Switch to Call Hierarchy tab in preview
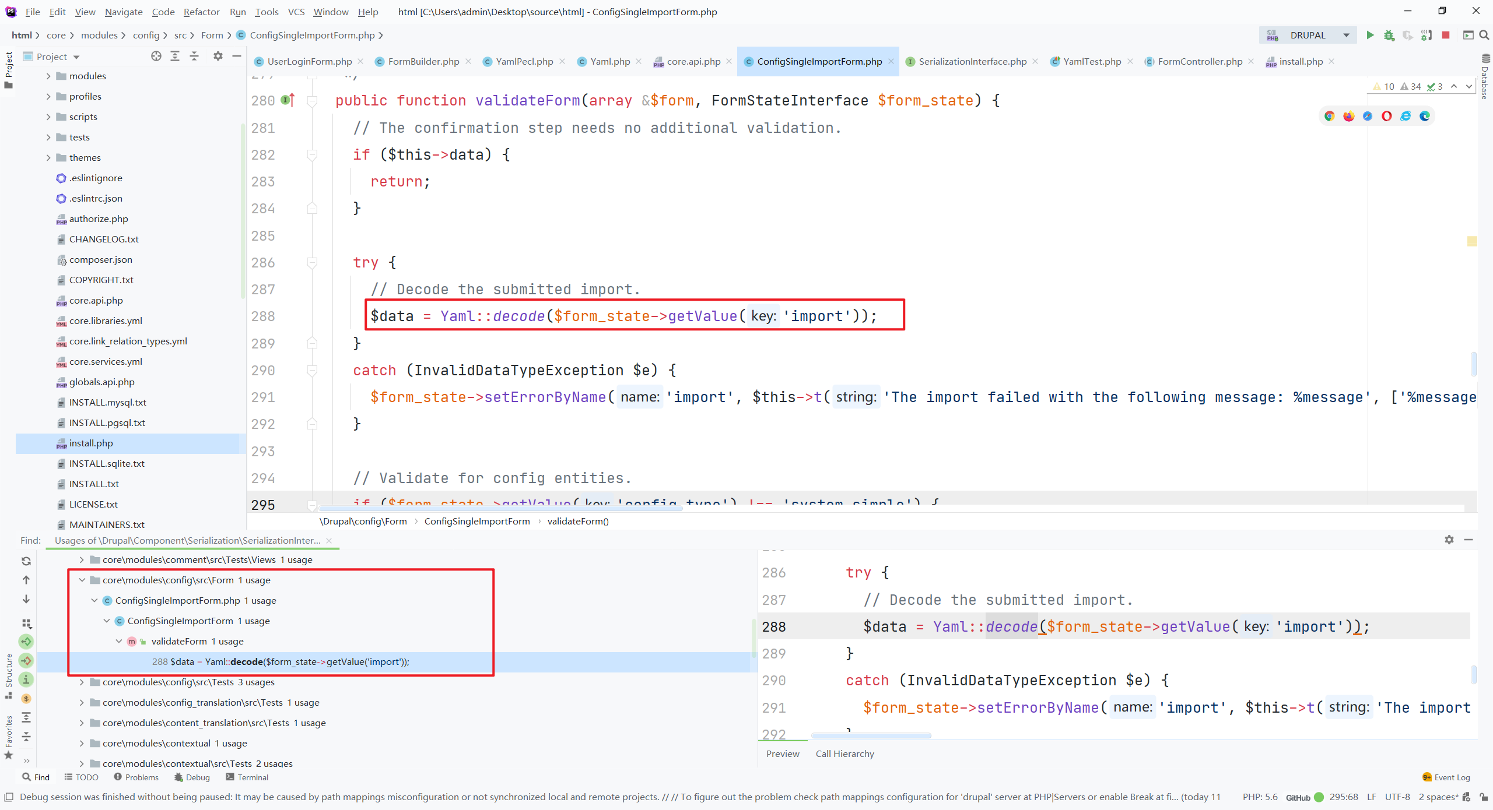 point(844,753)
